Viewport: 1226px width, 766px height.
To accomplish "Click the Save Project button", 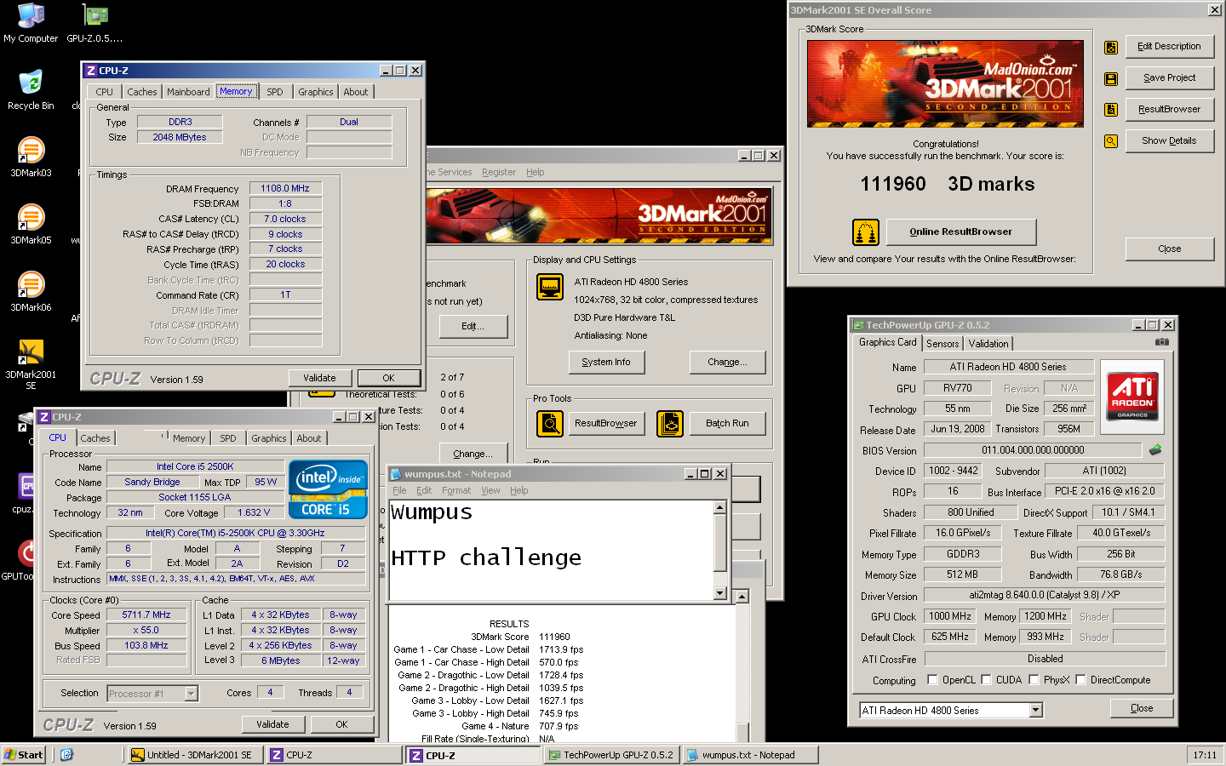I will click(1169, 78).
